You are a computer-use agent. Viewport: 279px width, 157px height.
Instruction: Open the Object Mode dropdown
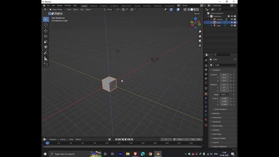(x=57, y=10)
